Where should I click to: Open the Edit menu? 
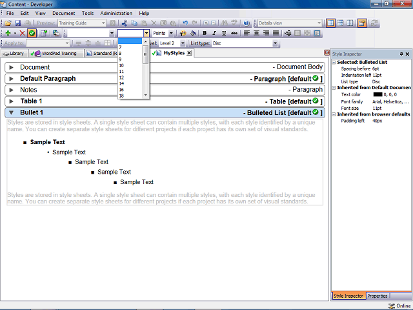25,13
